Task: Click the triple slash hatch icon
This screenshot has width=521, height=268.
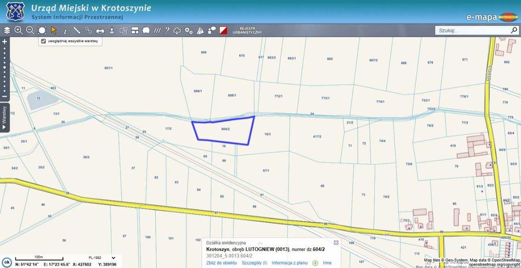Action: click(157, 31)
